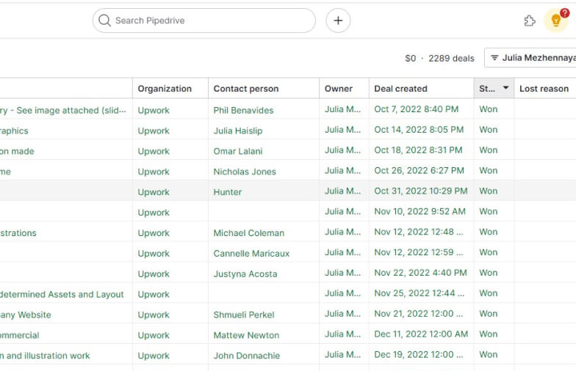This screenshot has width=576, height=371.
Task: Open the determined Assets and Layout deal
Action: [x=62, y=295]
